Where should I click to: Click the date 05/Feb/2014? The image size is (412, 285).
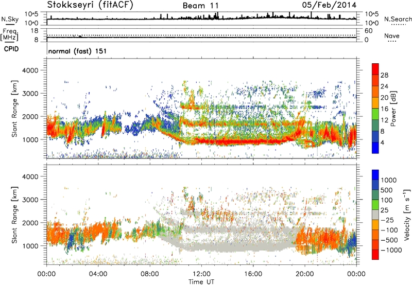tap(329, 5)
